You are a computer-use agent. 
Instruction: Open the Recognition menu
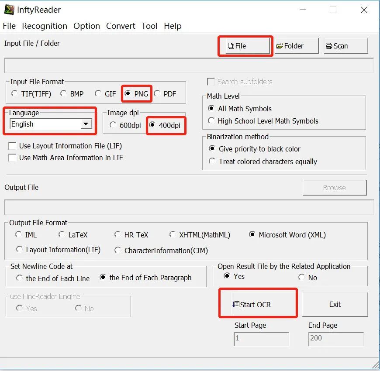pos(45,26)
